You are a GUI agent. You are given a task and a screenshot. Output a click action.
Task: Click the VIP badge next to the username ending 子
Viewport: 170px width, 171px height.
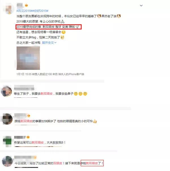pyautogui.click(x=28, y=137)
